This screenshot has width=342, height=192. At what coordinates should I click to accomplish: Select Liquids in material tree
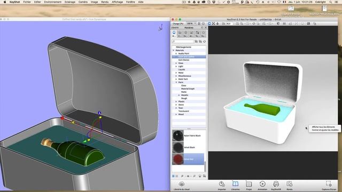(x=182, y=70)
